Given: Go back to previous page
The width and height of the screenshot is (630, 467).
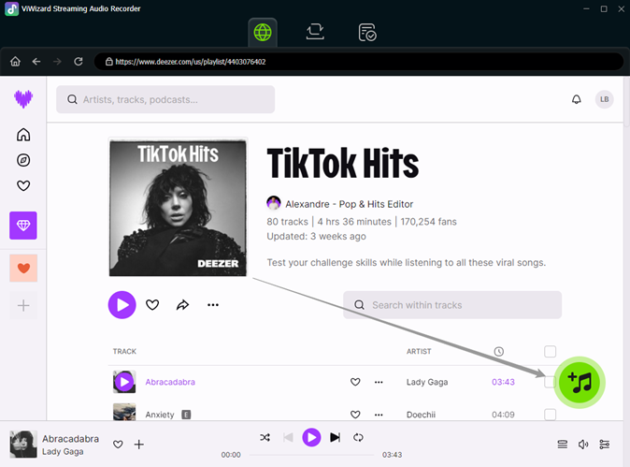Looking at the screenshot, I should click(x=36, y=62).
